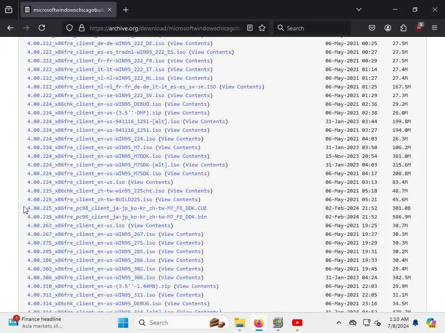Select the archive.org URL address bar
This screenshot has width=445, height=333.
(x=166, y=28)
